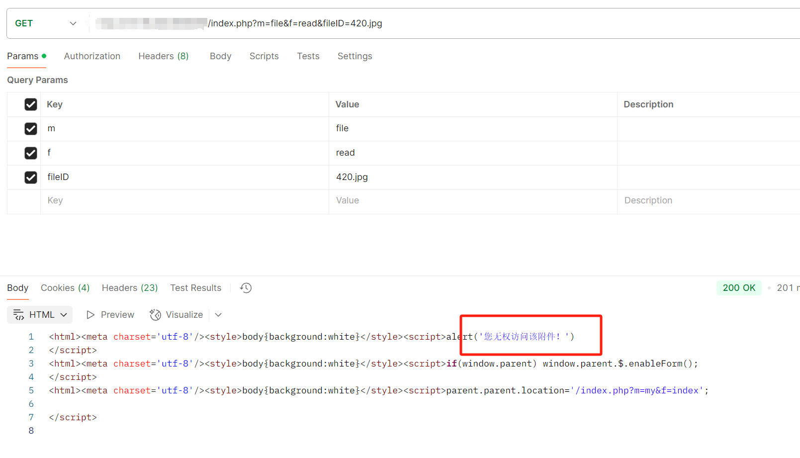Screen dimensions: 800x458
Task: Click the Visualize icon
Action: click(x=155, y=315)
